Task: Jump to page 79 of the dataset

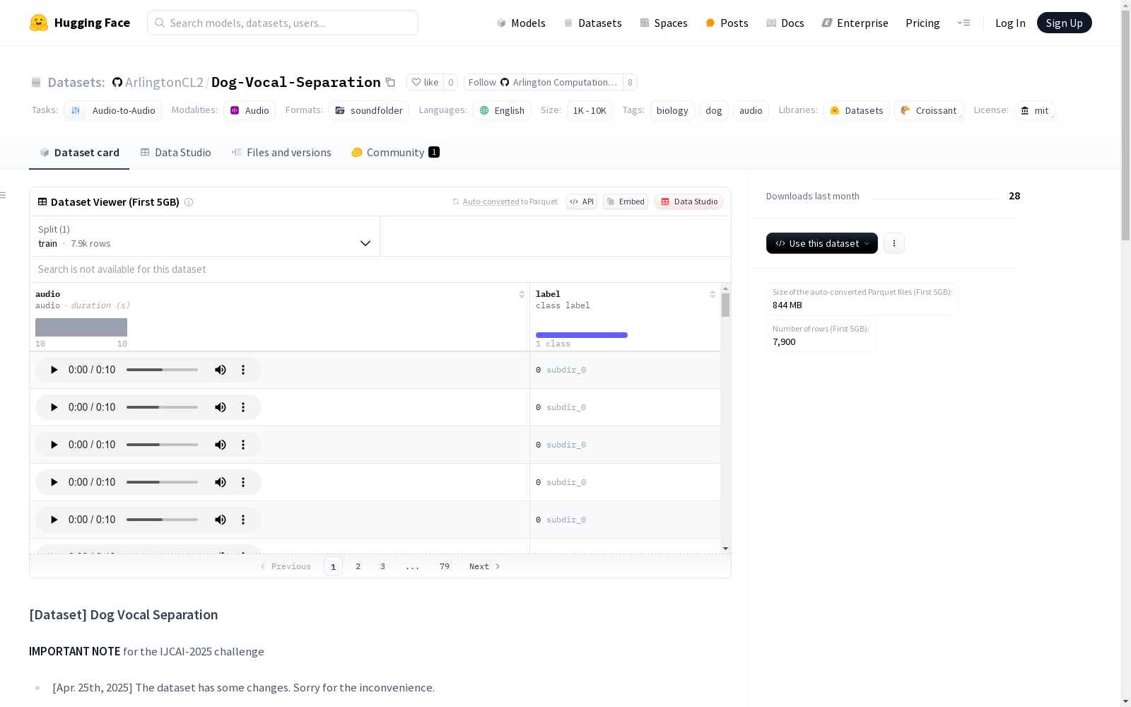Action: click(x=445, y=566)
